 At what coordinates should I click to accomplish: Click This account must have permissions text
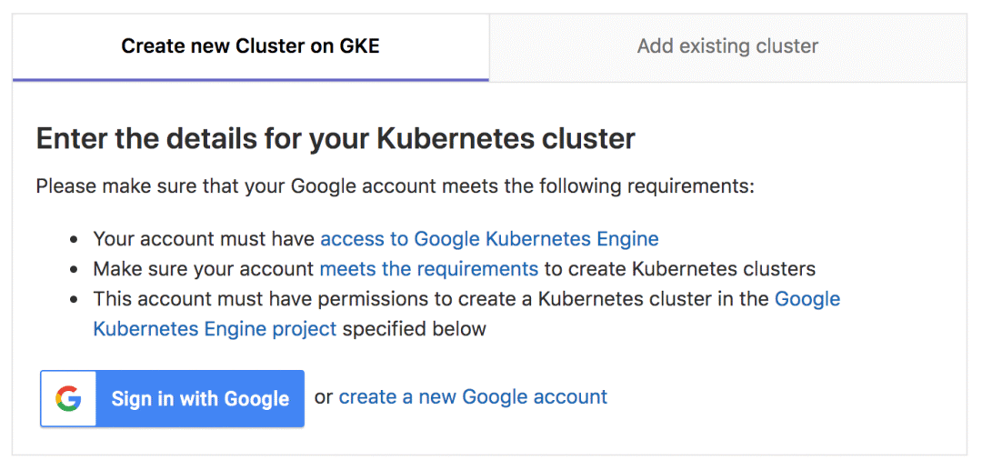point(260,299)
